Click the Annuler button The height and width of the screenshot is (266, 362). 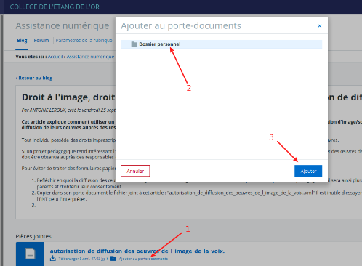135,171
